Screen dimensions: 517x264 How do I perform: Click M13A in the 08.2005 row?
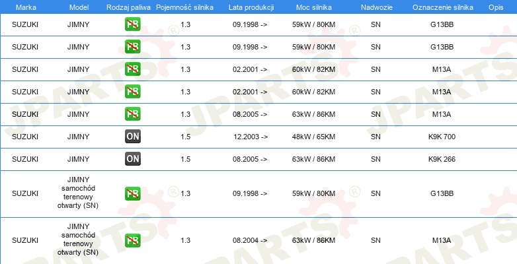[442, 114]
